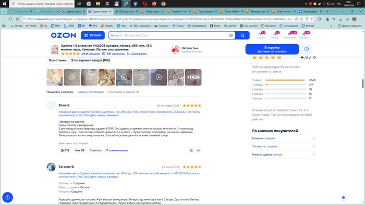Click info icon next to Тяжесть одеяла

(x=314, y=155)
